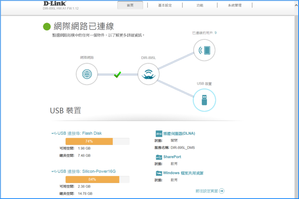This screenshot has height=199, width=299.
Task: Click the USB device icon in topology
Action: point(204,100)
